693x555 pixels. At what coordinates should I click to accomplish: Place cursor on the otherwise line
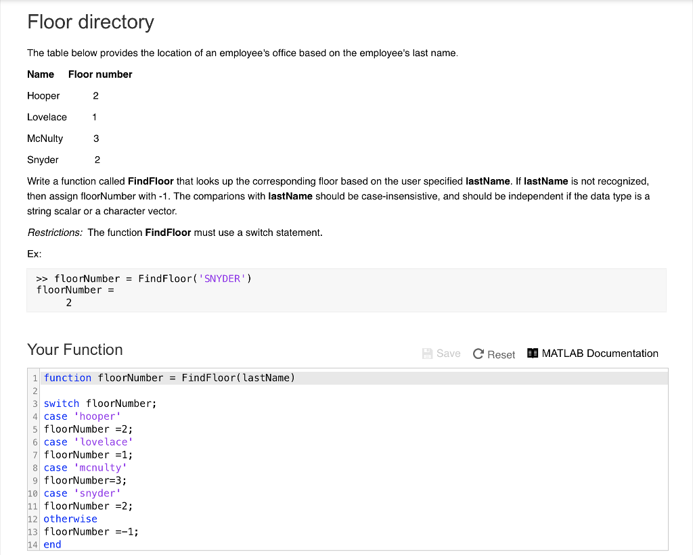(x=70, y=519)
